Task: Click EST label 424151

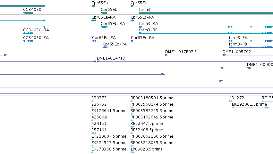Action: coord(99,124)
